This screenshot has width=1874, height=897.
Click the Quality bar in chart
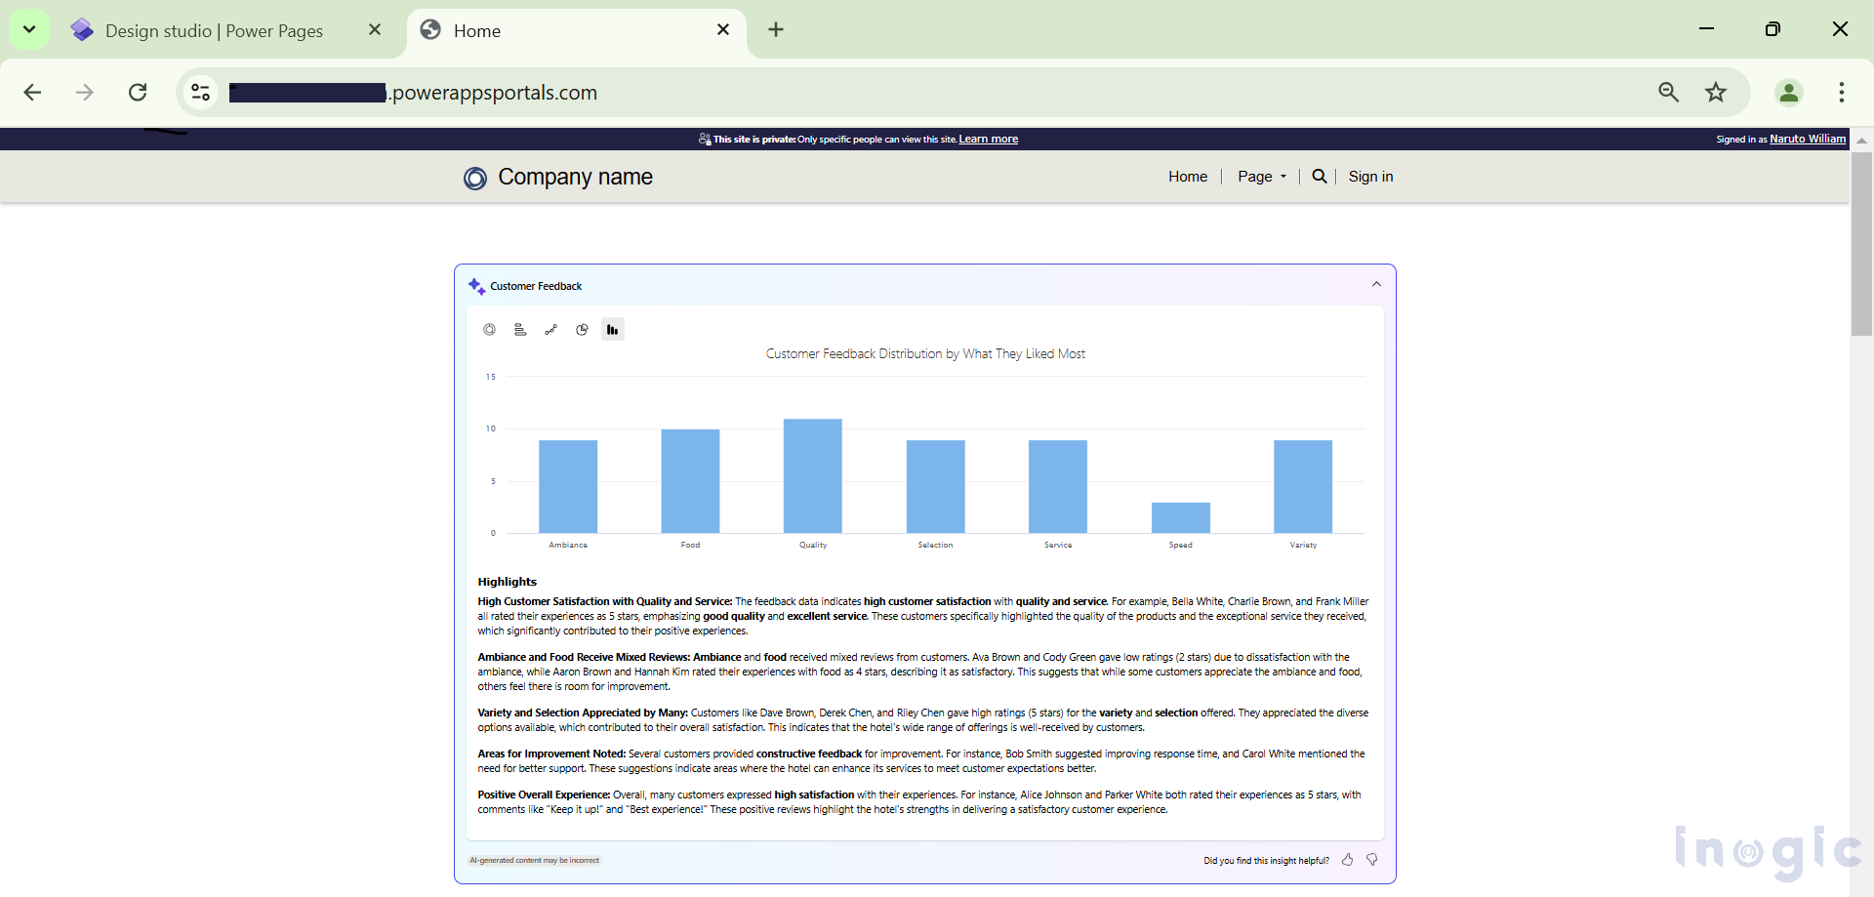[813, 476]
